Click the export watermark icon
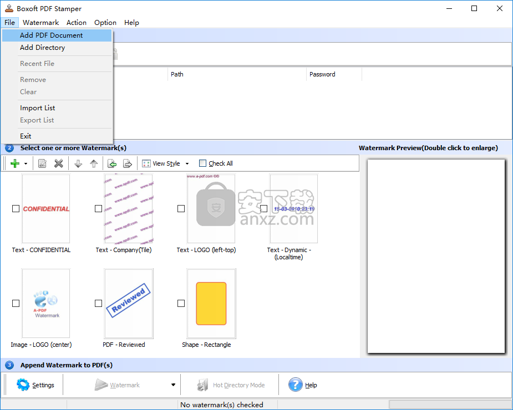The width and height of the screenshot is (513, 410). point(127,163)
